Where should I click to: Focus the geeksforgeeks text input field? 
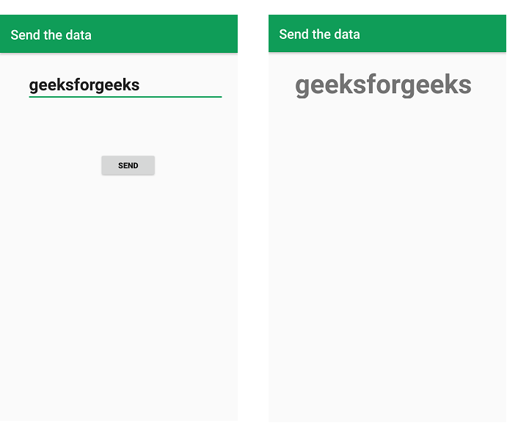click(125, 85)
